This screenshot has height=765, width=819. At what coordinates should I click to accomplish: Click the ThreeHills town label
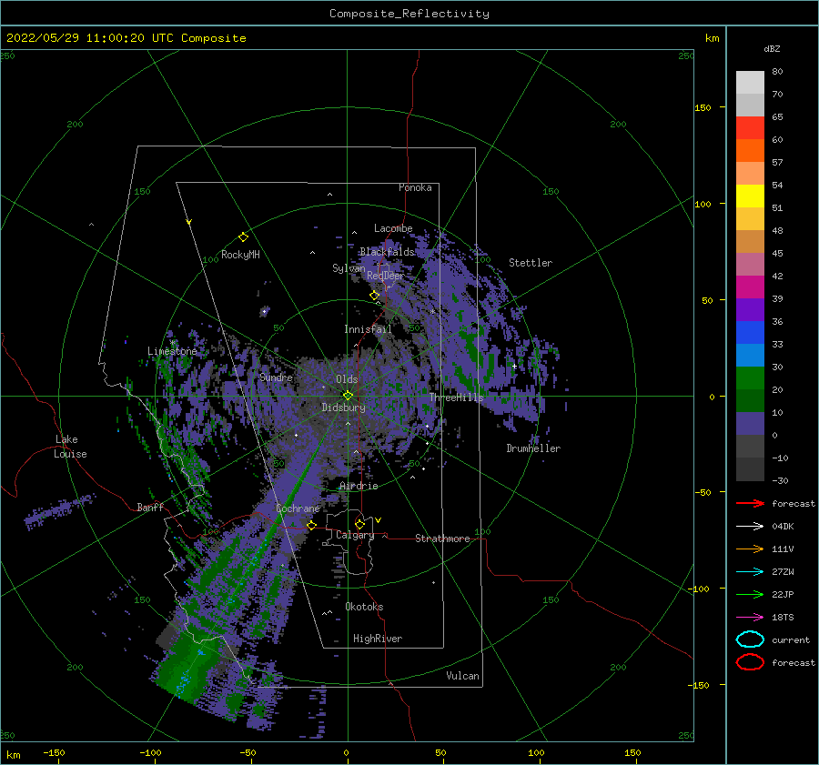[457, 398]
